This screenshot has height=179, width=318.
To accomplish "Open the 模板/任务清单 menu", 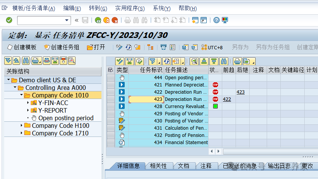I will point(34,8).
